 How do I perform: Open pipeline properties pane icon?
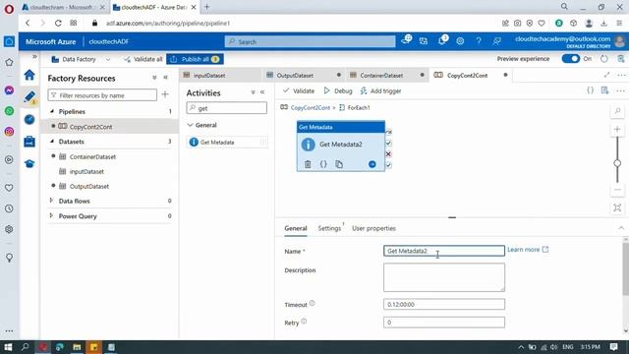tap(605, 90)
